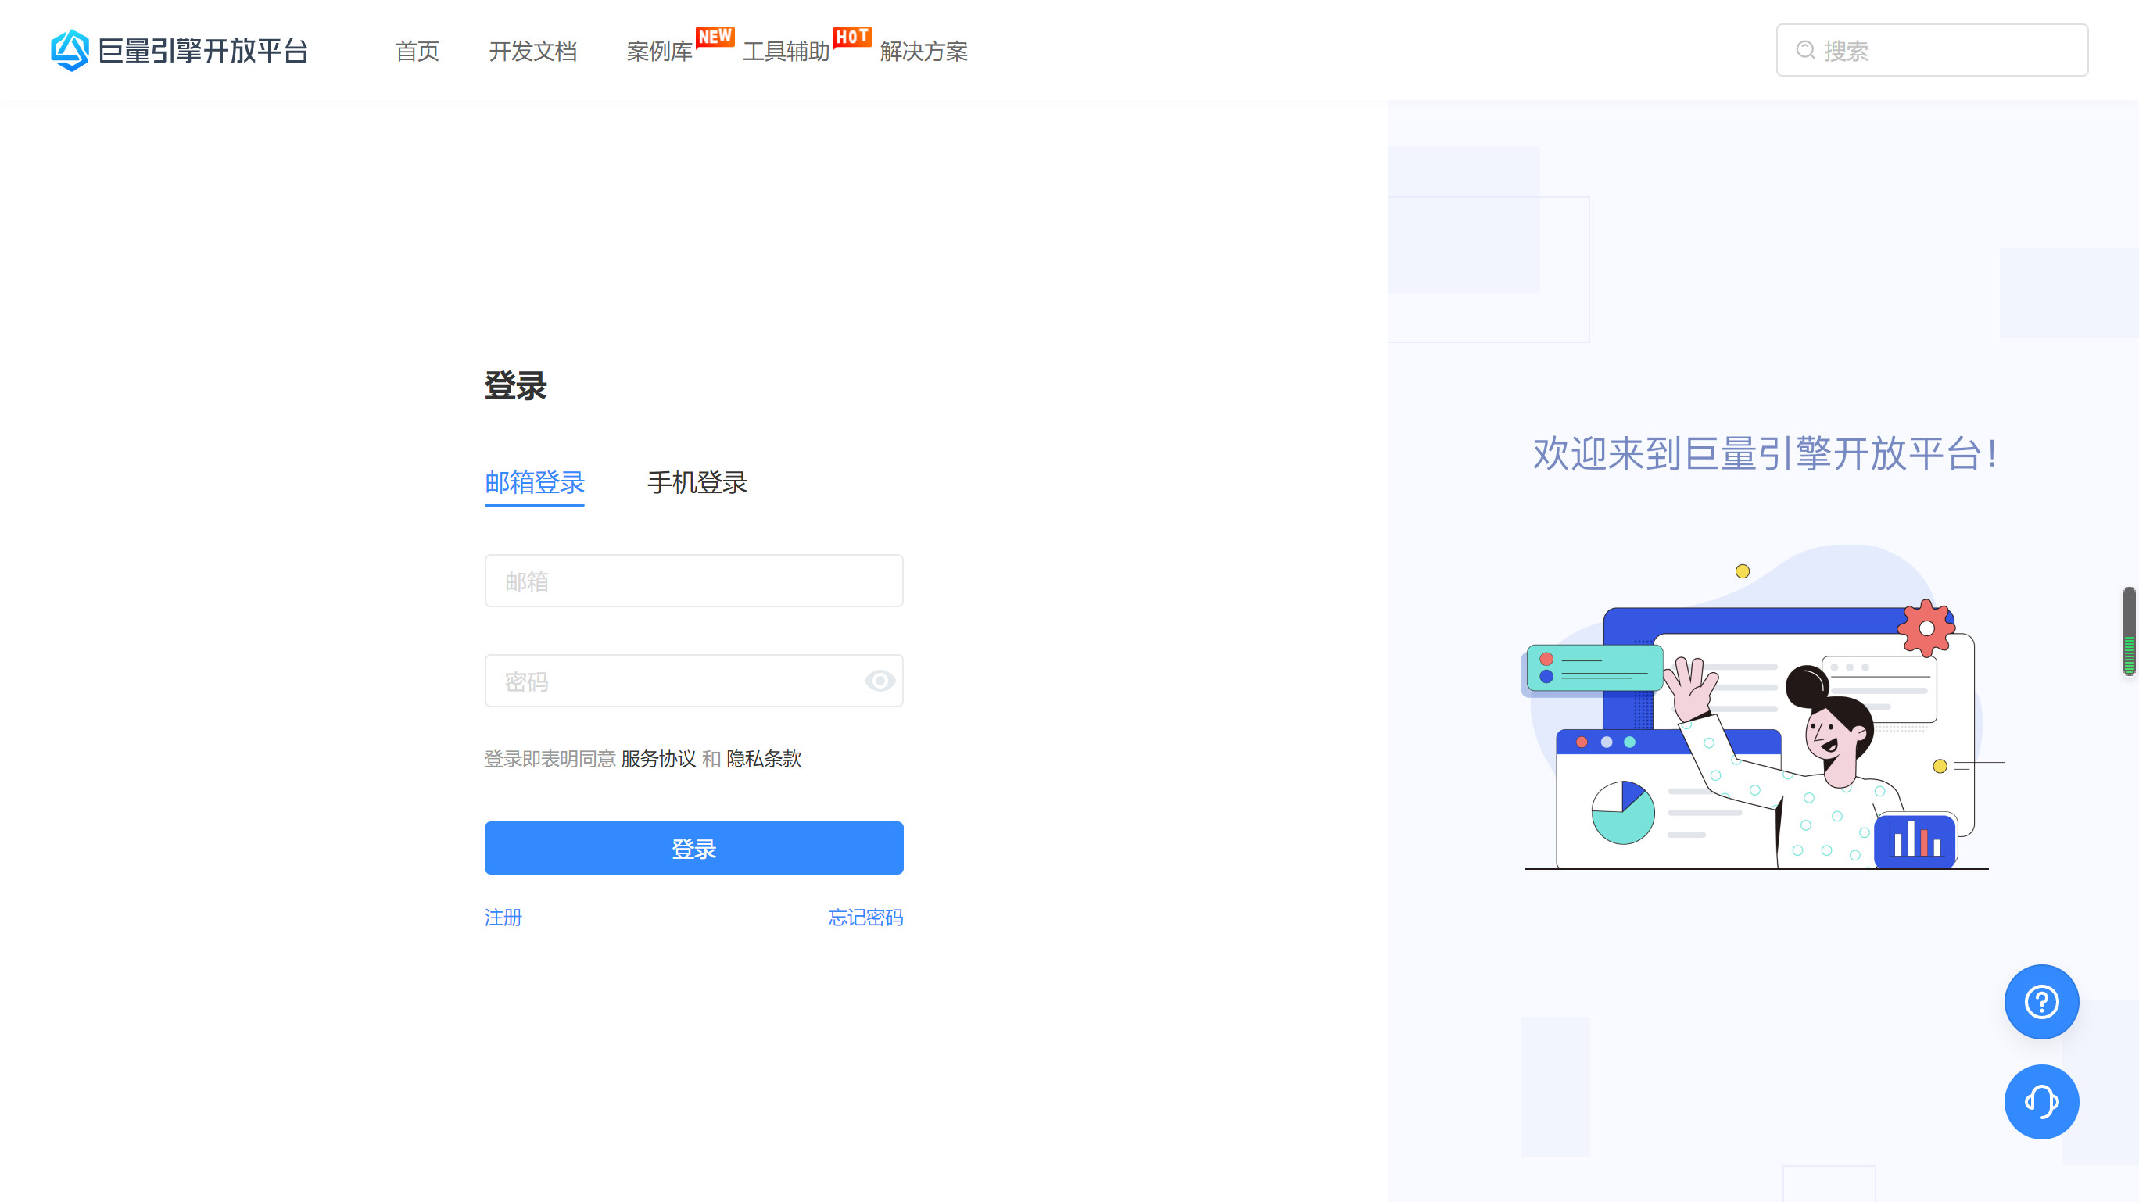Open the 隐私条款 link
2139x1202 pixels.
pos(764,759)
